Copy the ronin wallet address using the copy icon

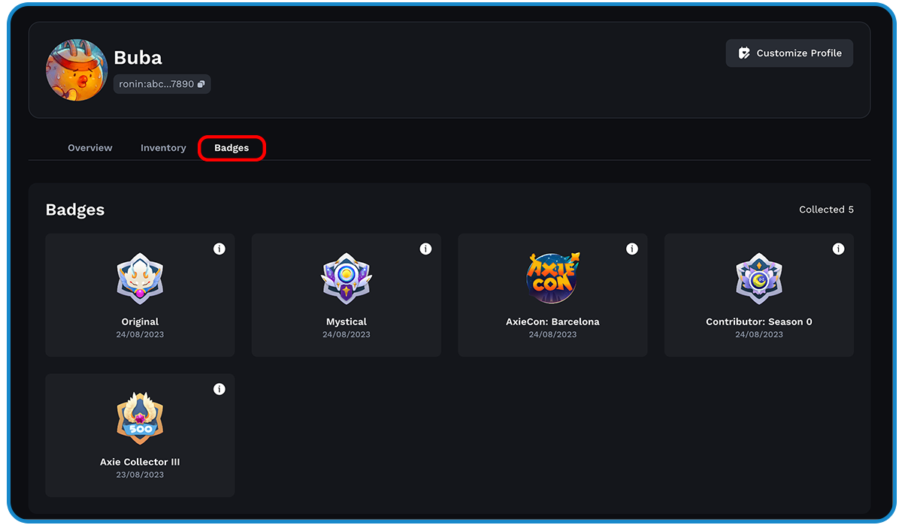[x=201, y=84]
